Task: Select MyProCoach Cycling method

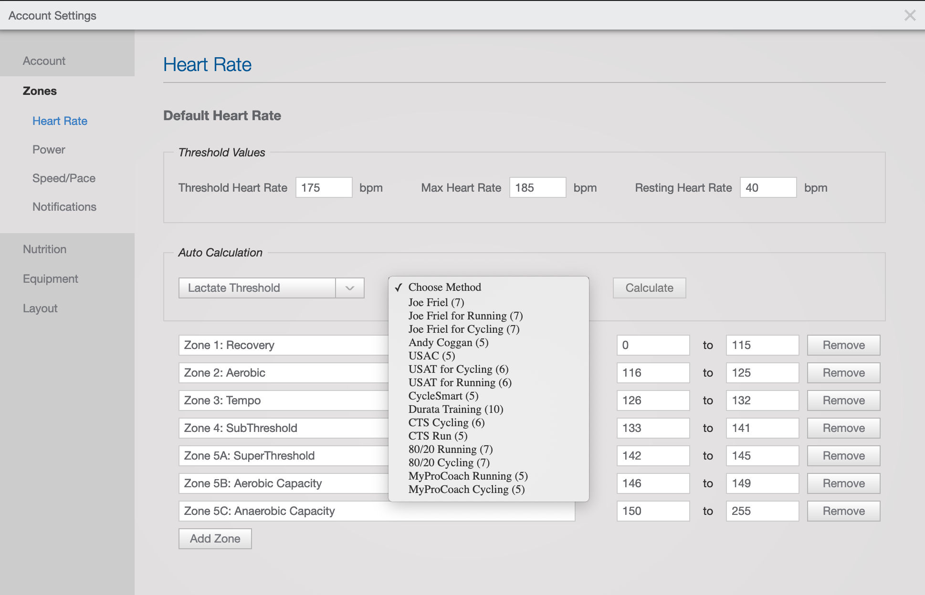Action: point(466,489)
